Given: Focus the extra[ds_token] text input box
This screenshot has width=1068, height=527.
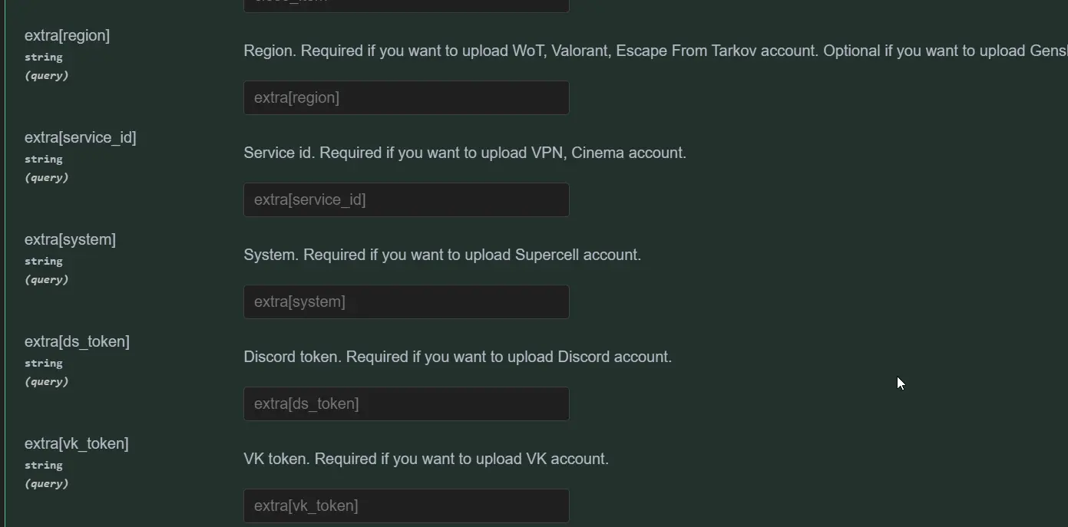Looking at the screenshot, I should click(406, 403).
